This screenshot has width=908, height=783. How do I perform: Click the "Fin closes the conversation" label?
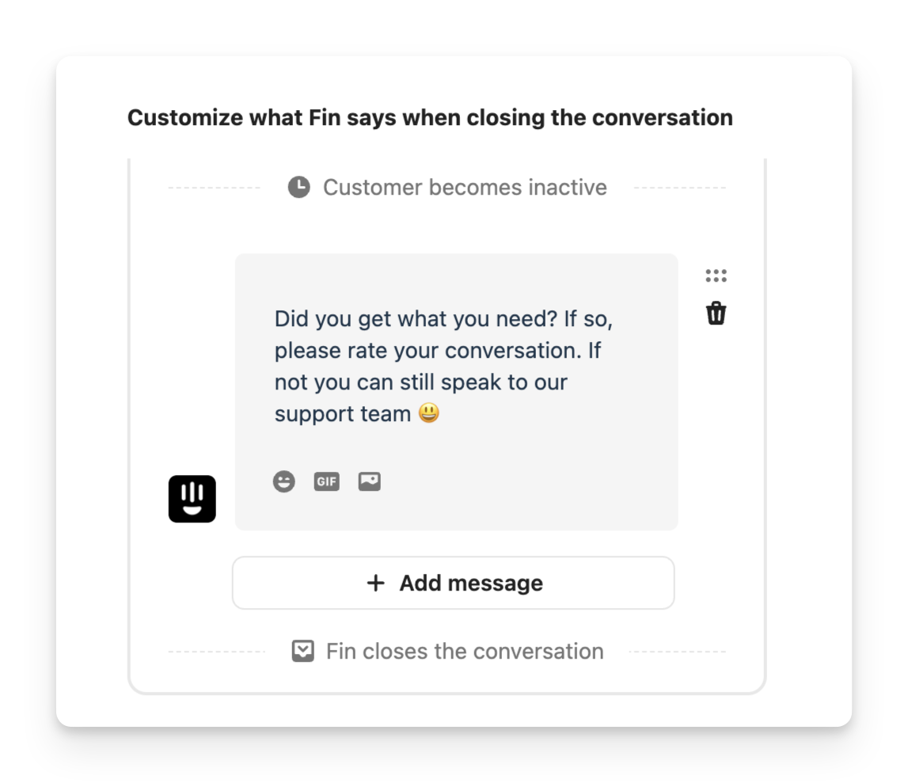pyautogui.click(x=465, y=652)
